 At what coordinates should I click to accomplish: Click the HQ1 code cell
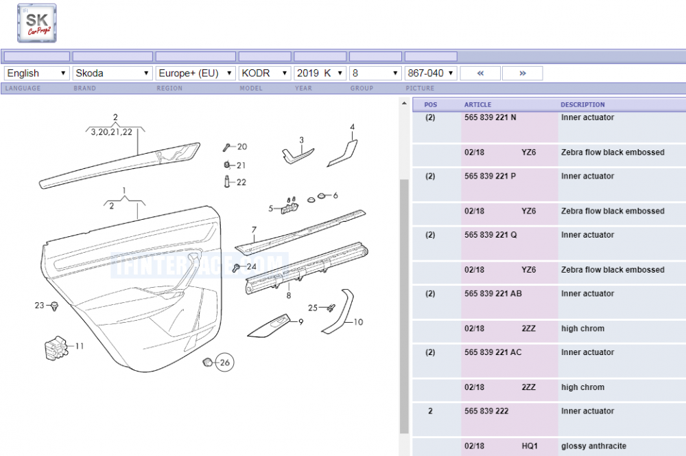tap(530, 446)
